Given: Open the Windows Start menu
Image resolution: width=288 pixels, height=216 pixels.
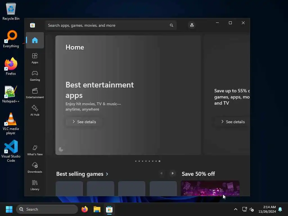Looking at the screenshot, I should 9,209.
